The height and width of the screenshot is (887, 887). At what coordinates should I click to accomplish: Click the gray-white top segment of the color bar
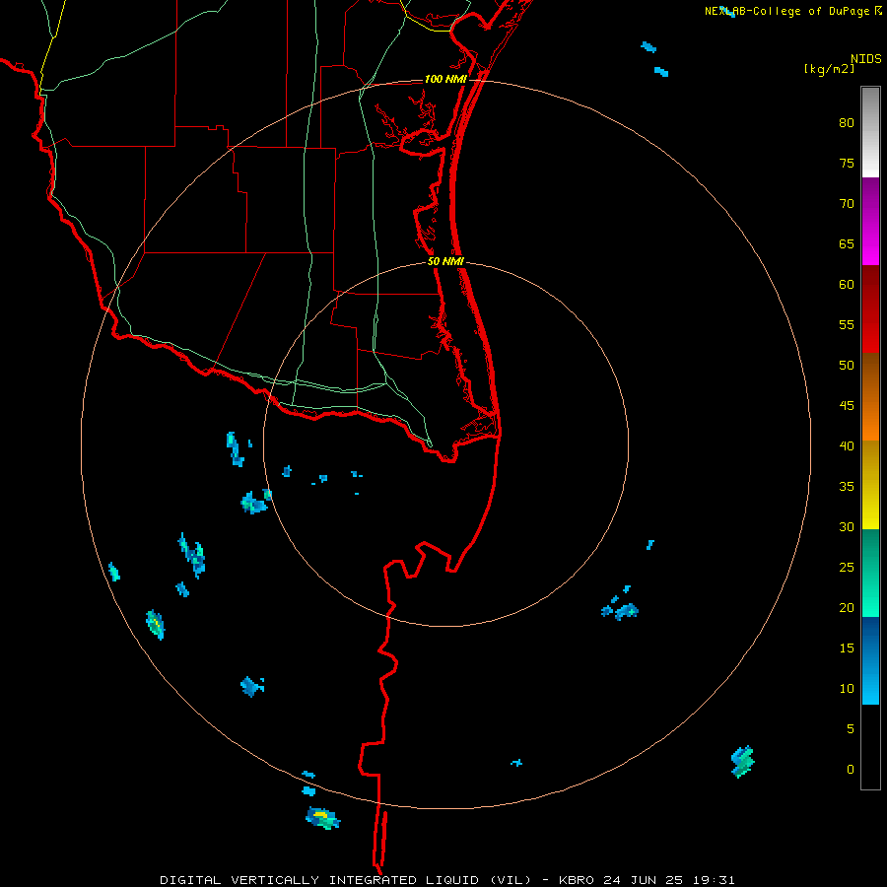point(870,132)
